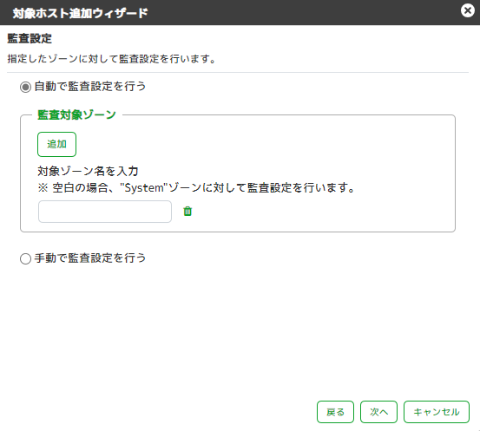This screenshot has width=480, height=431.
Task: Select 手動で監査設定を行う radio option
Action: [x=25, y=258]
